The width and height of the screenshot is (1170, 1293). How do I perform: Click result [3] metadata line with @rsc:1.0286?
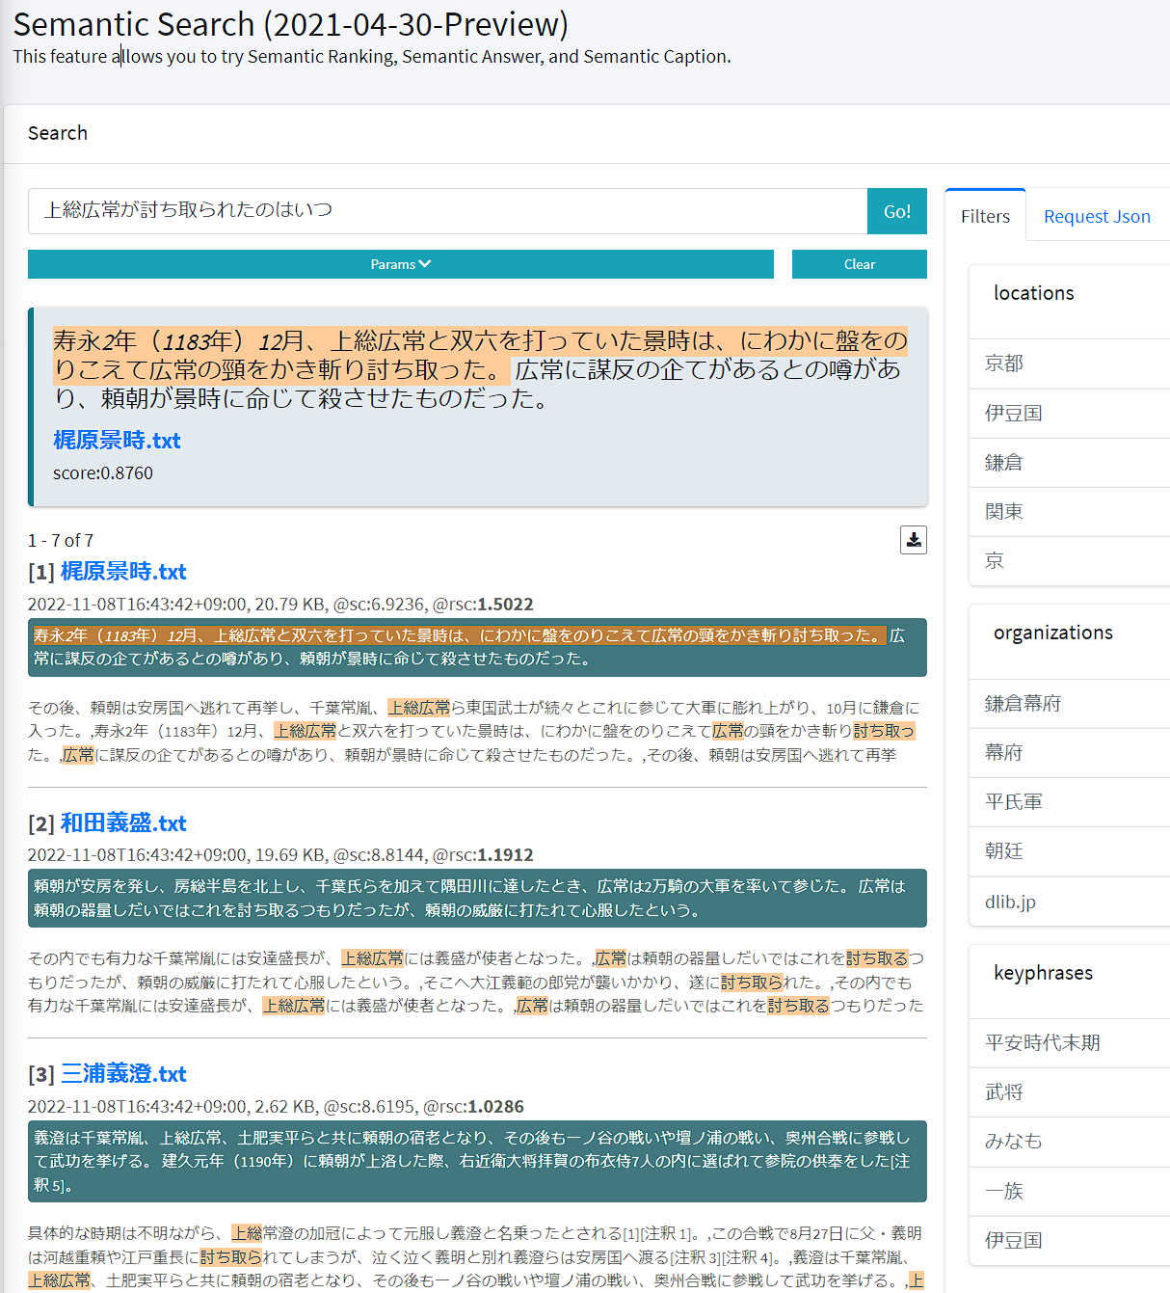tap(276, 1107)
